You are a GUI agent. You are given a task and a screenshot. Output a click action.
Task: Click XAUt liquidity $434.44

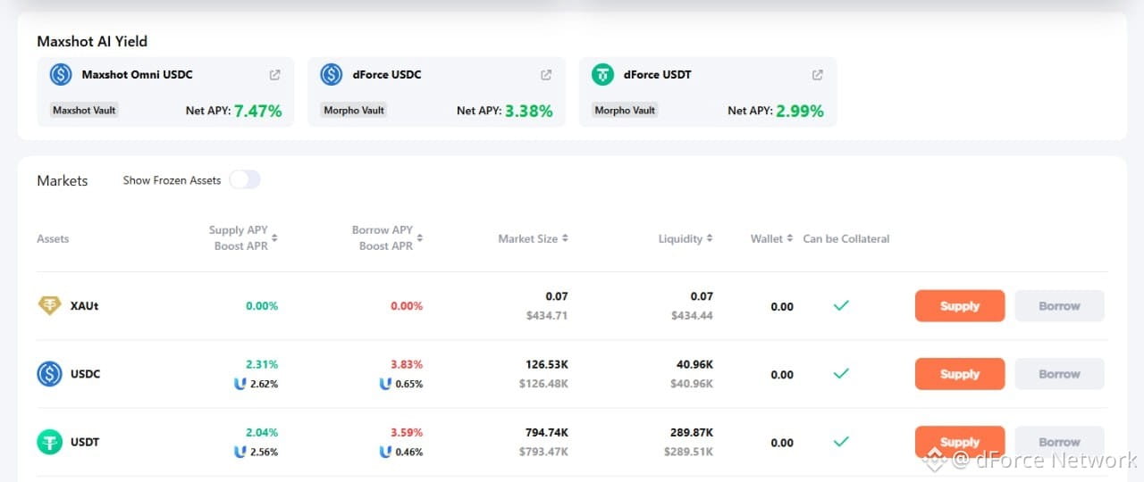tap(692, 316)
